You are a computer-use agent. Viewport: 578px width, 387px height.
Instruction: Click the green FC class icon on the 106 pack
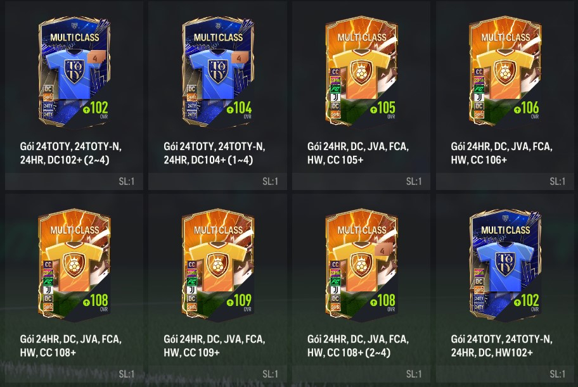(479, 89)
